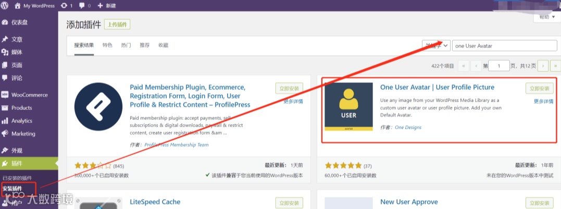The width and height of the screenshot is (561, 209).
Task: Click the 媒体 media icon
Action: 5,52
